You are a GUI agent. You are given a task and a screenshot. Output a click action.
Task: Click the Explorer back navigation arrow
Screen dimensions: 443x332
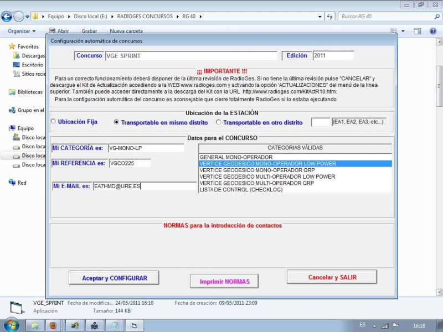(x=7, y=17)
